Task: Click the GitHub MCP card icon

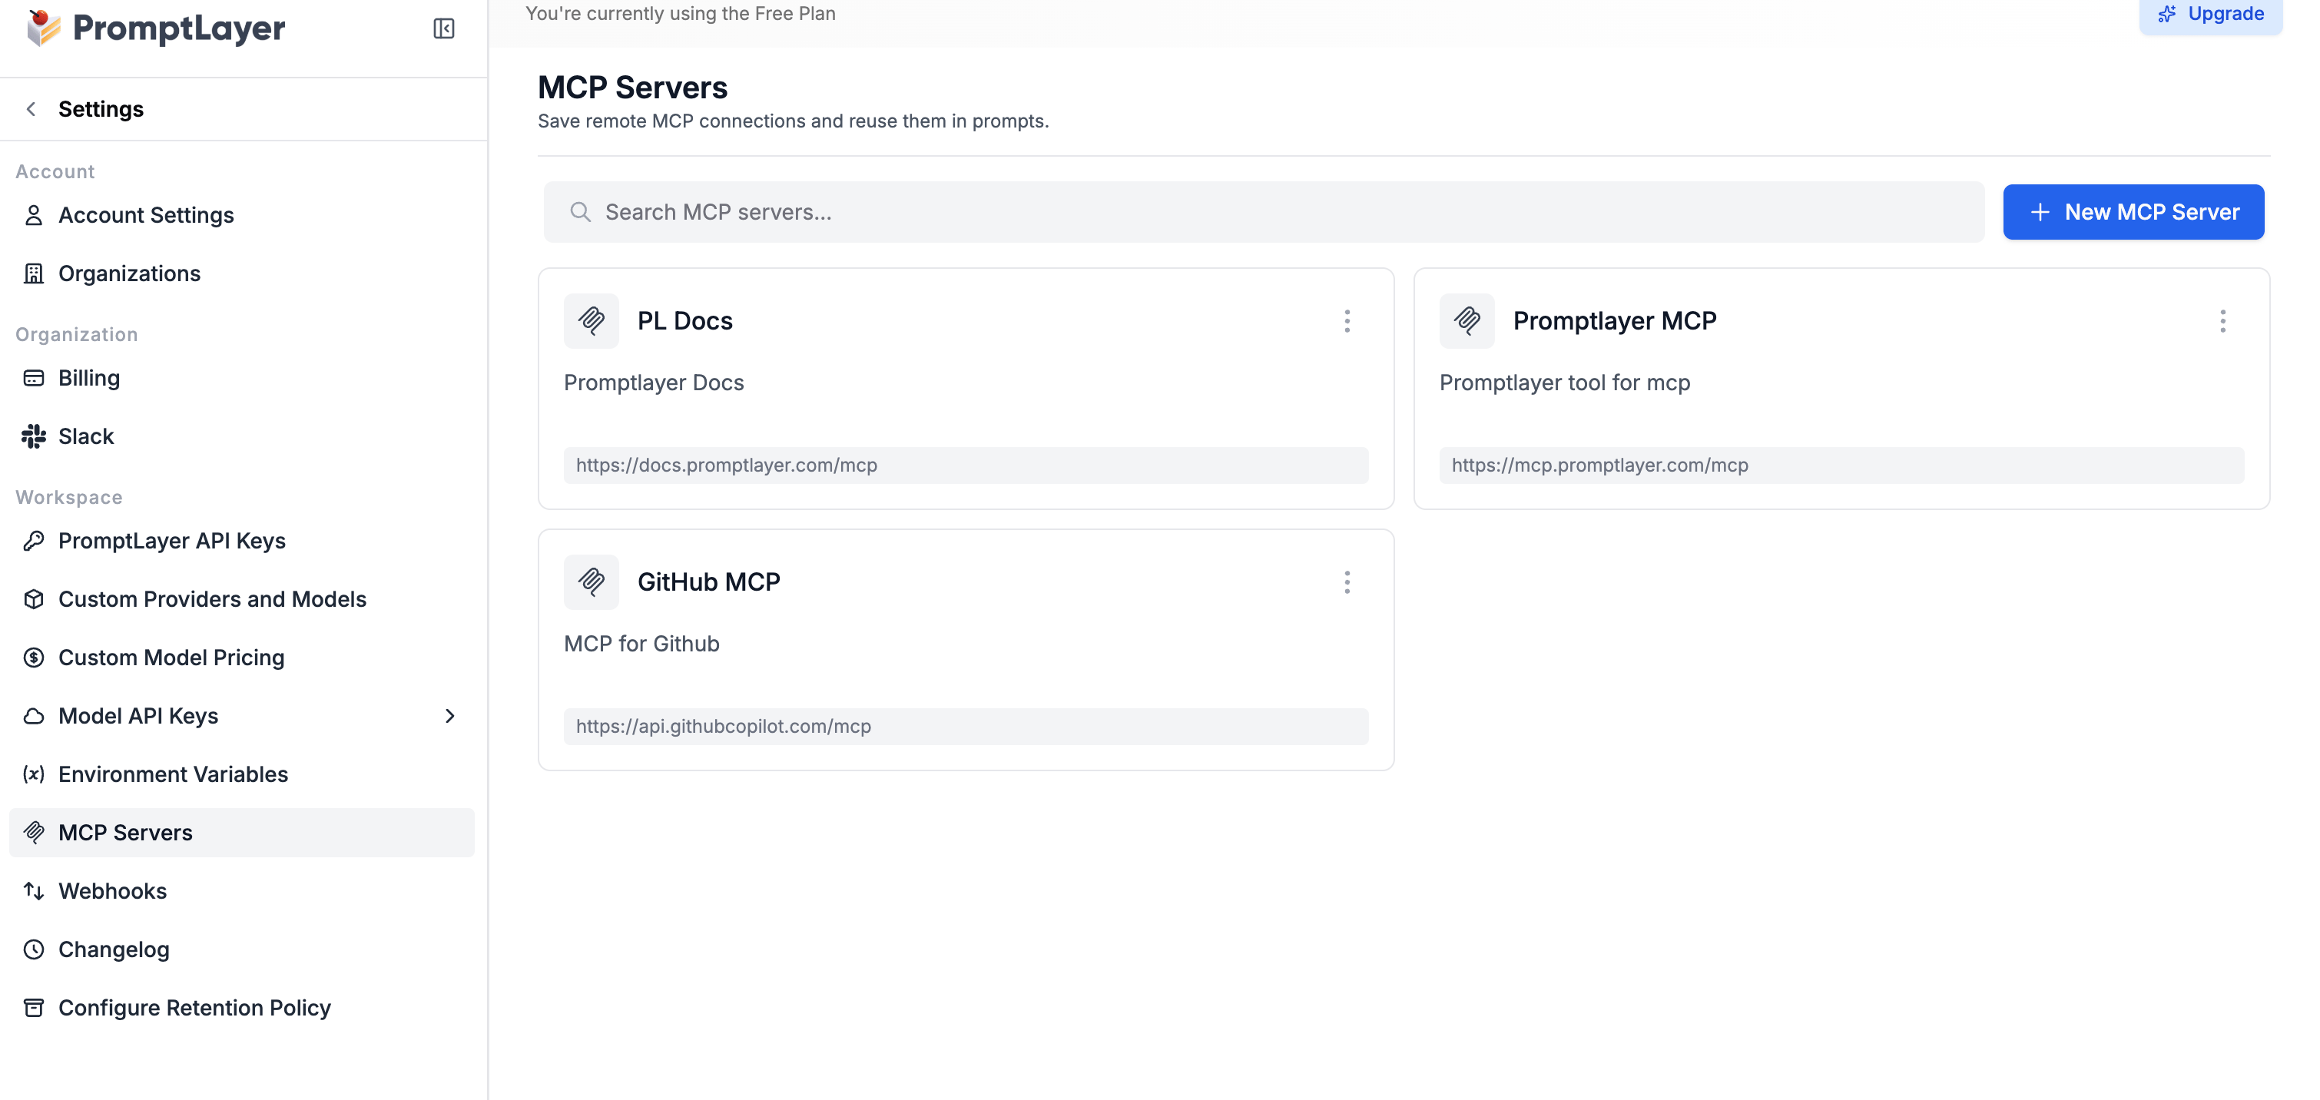Action: coord(591,582)
